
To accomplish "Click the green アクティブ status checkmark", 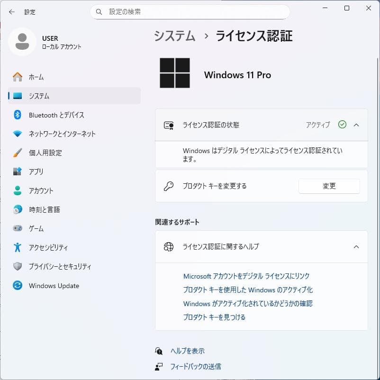I will (342, 125).
